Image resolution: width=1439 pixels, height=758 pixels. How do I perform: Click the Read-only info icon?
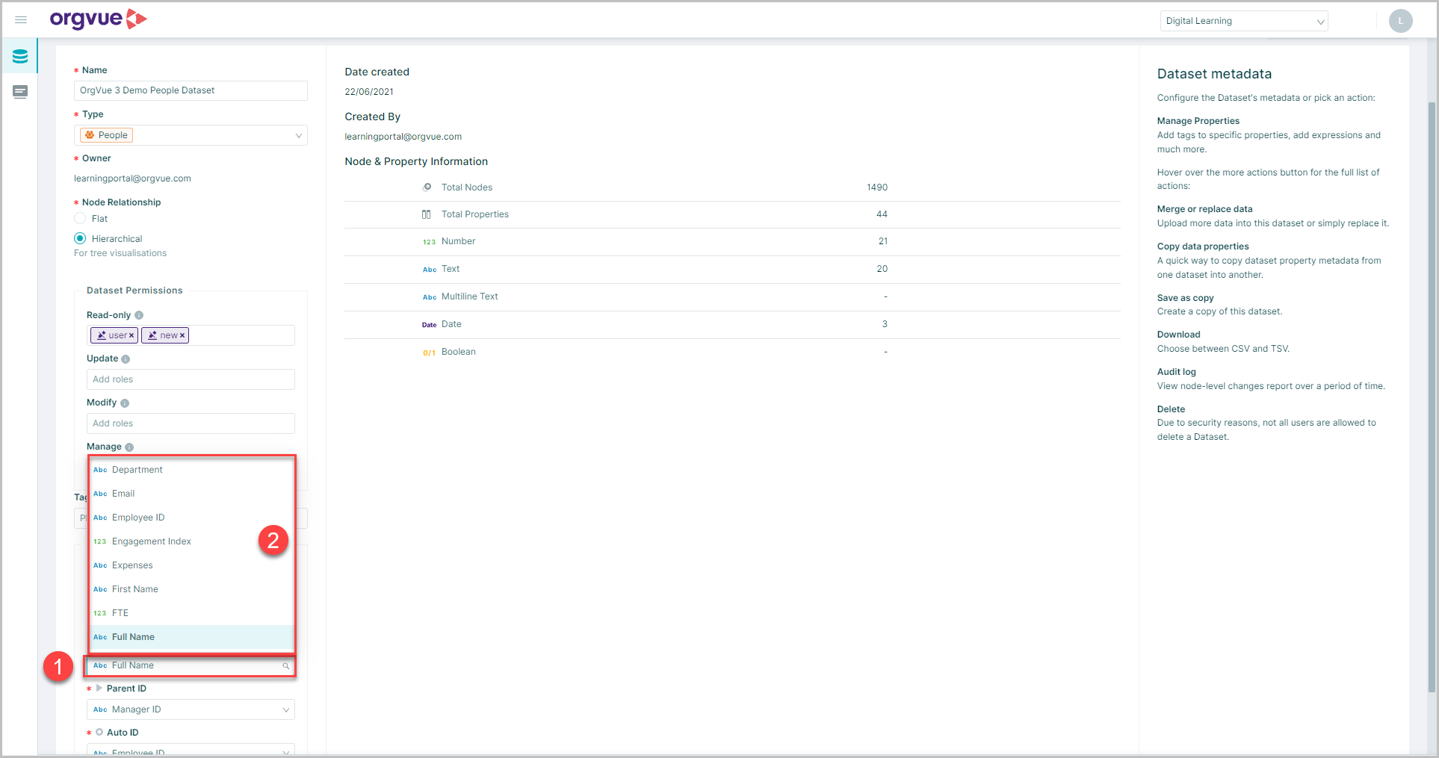139,315
